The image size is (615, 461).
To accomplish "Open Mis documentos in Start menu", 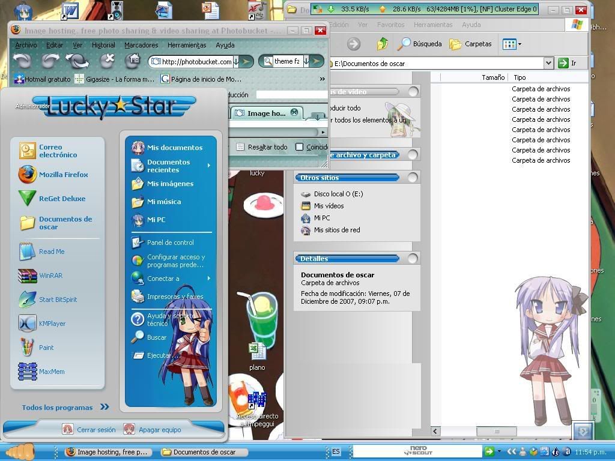I will (167, 148).
